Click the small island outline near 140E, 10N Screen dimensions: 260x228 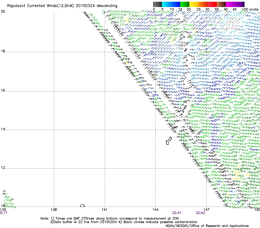(83, 206)
